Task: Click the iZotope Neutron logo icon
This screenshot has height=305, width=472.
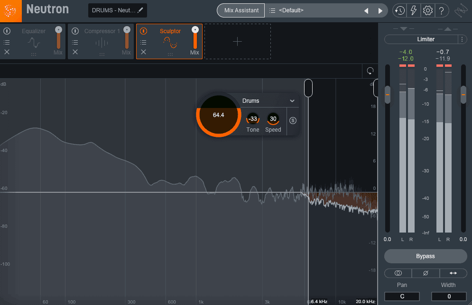Action: click(11, 11)
